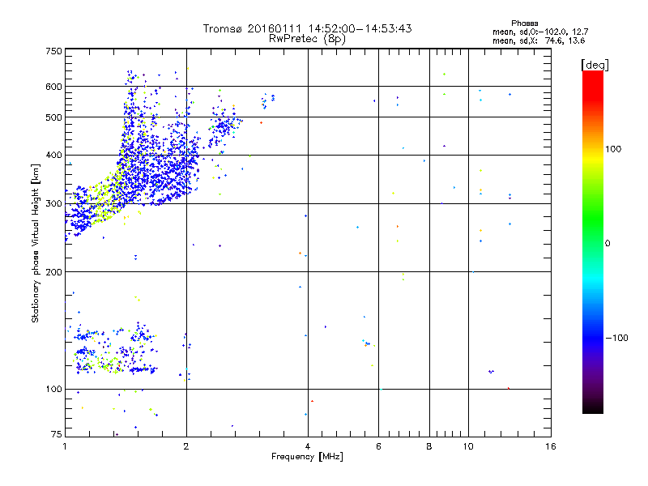This screenshot has width=648, height=486.
Task: Click the y-axis tick label '200'
Action: pos(53,272)
